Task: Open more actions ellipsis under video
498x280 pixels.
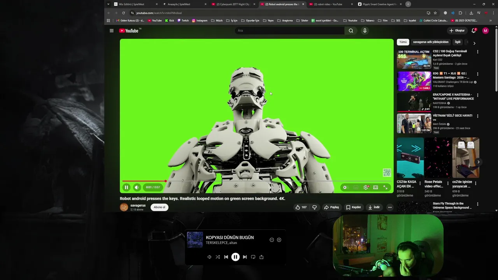Action: pyautogui.click(x=389, y=207)
